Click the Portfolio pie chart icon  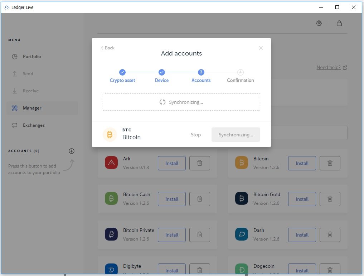pyautogui.click(x=15, y=57)
